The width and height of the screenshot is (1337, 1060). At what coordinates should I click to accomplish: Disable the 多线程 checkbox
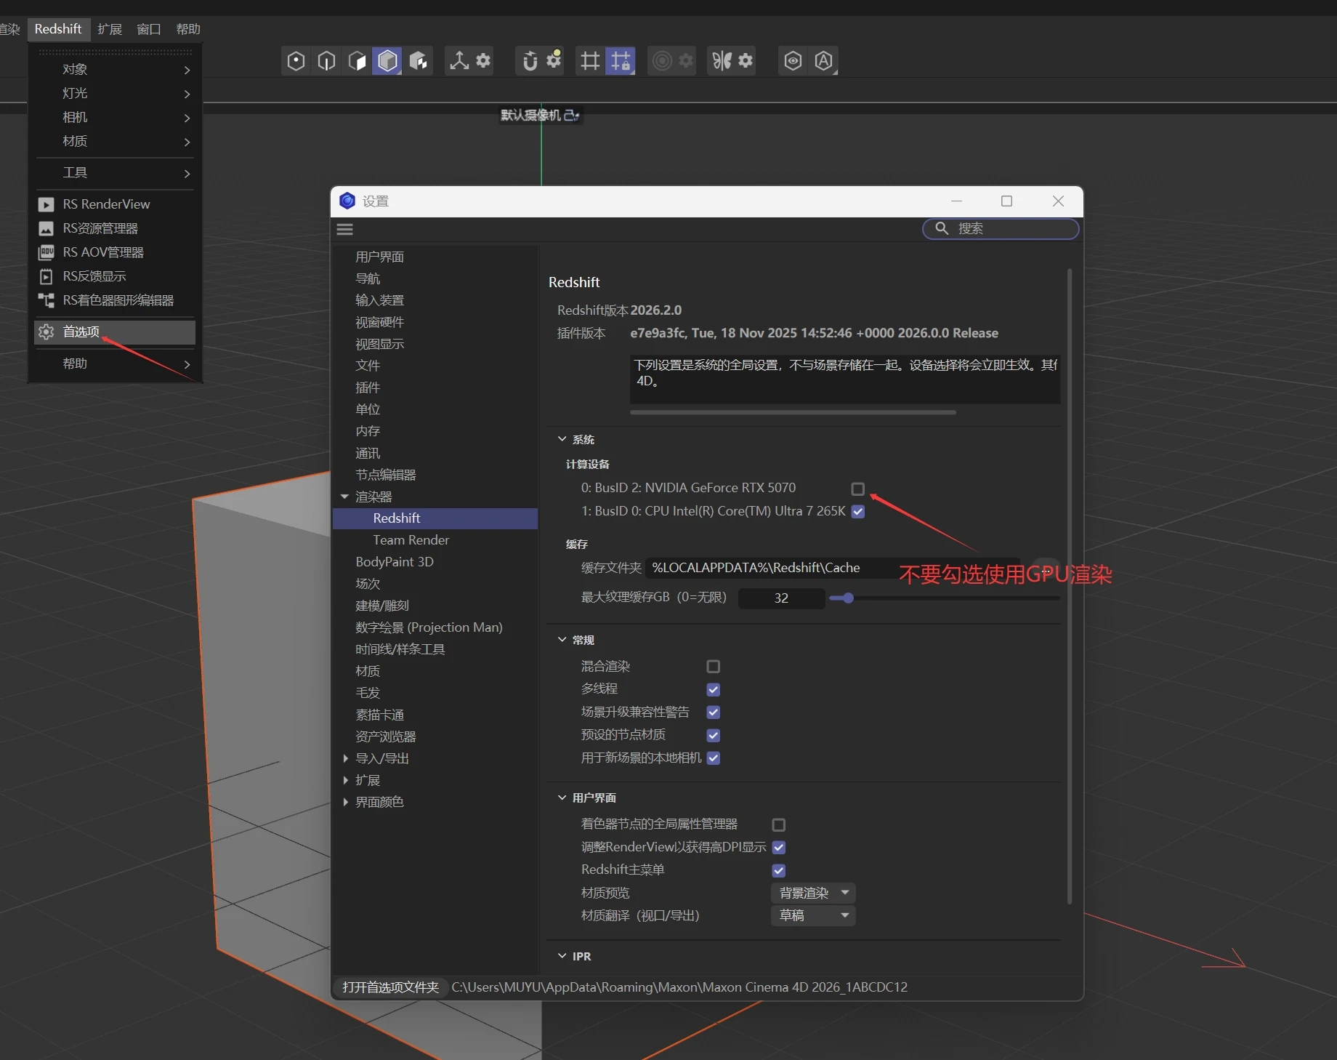coord(712,689)
